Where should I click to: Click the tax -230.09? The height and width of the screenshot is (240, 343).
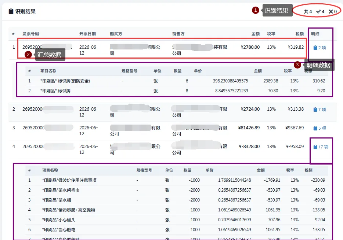coord(318,180)
